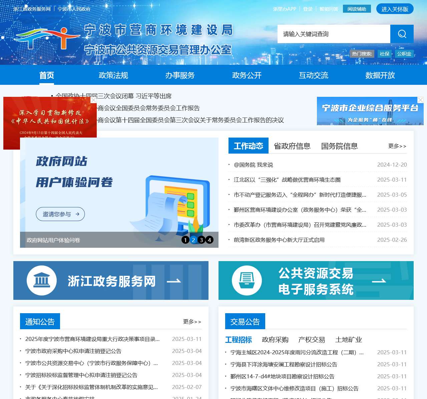427x399 pixels.
Task: Click 更多>> in the 通知公告 section
Action: [192, 322]
